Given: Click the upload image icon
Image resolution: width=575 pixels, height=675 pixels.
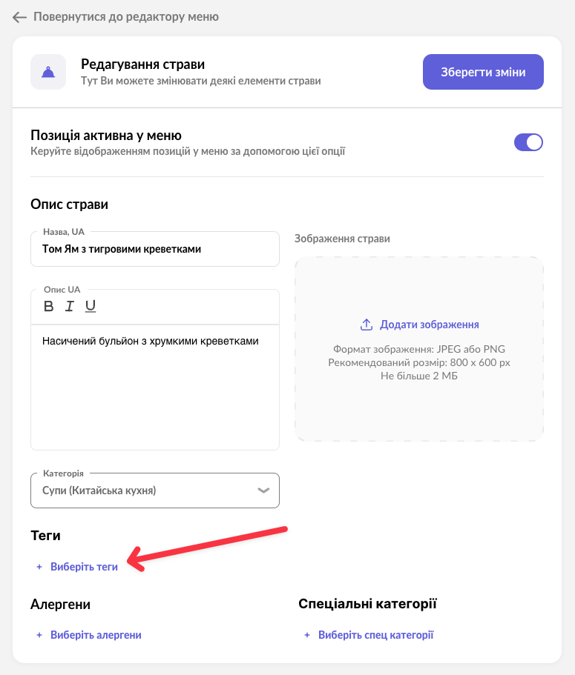Looking at the screenshot, I should pyautogui.click(x=366, y=325).
